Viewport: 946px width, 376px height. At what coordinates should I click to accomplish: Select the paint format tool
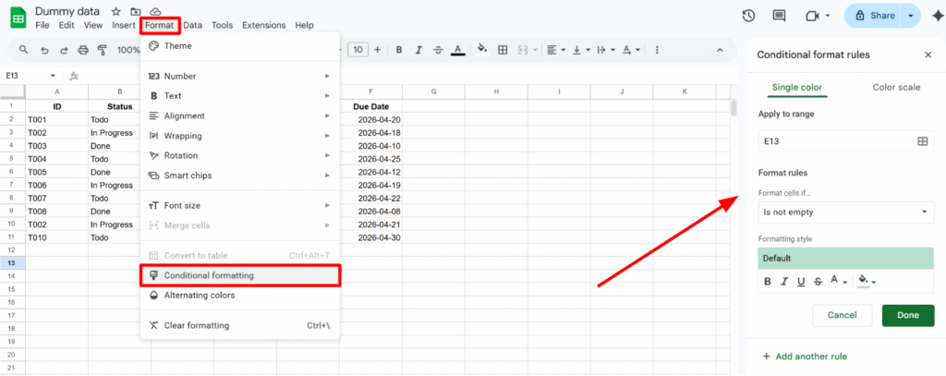[x=103, y=50]
